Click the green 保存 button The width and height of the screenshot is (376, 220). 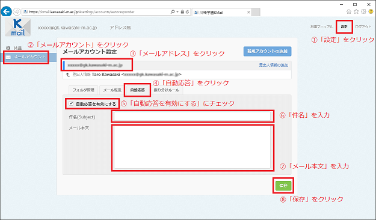pos(283,186)
